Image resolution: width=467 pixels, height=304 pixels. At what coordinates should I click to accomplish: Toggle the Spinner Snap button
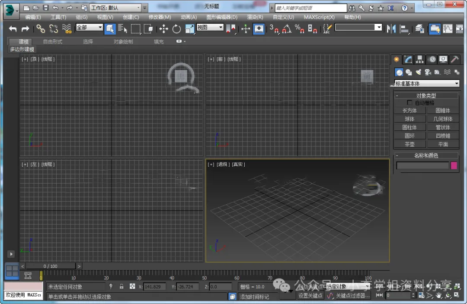click(312, 28)
